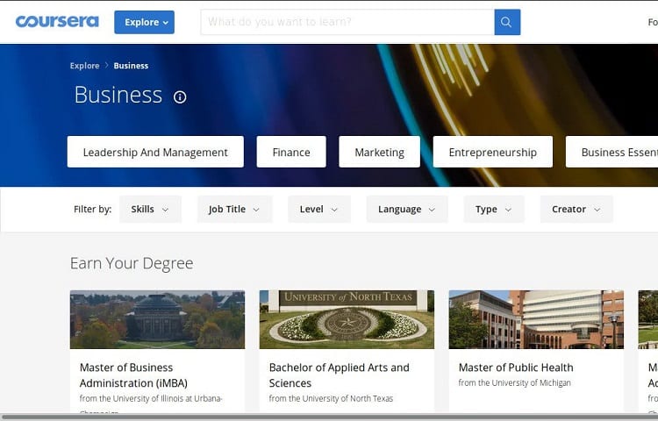Expand the Job Title filter
This screenshot has height=421, width=658.
point(234,210)
